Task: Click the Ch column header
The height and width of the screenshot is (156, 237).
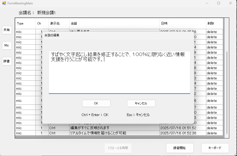Action: click(42, 23)
